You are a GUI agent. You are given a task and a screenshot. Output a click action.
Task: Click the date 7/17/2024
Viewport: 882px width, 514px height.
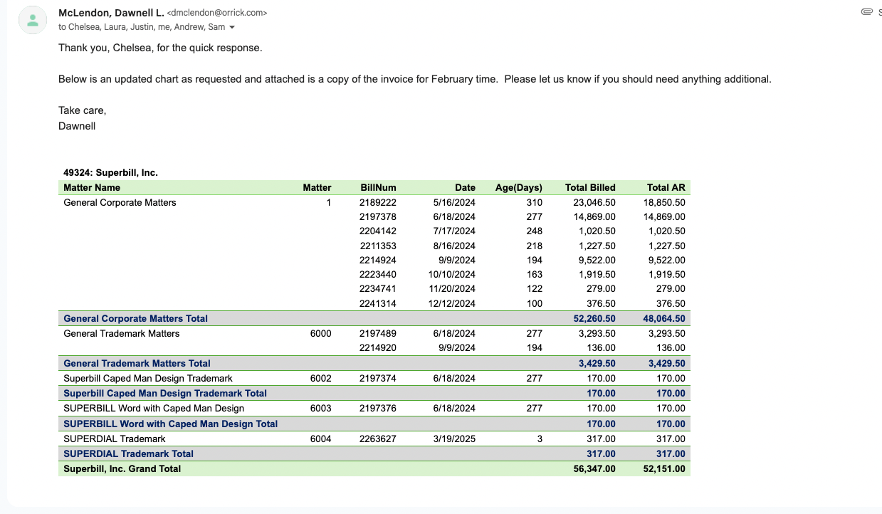coord(454,231)
